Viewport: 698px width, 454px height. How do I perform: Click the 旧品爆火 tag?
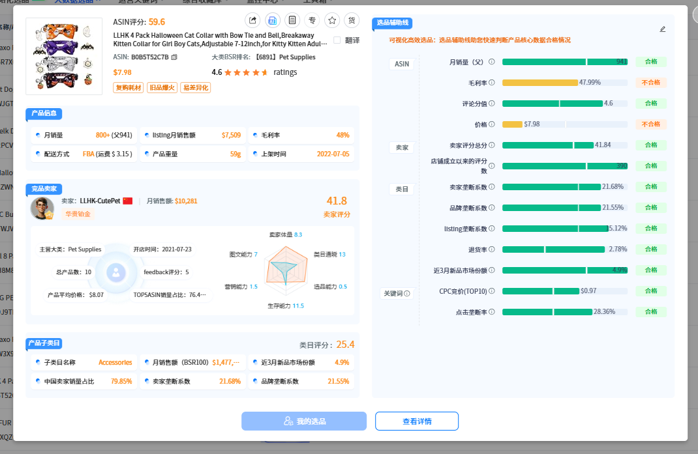[x=162, y=87]
